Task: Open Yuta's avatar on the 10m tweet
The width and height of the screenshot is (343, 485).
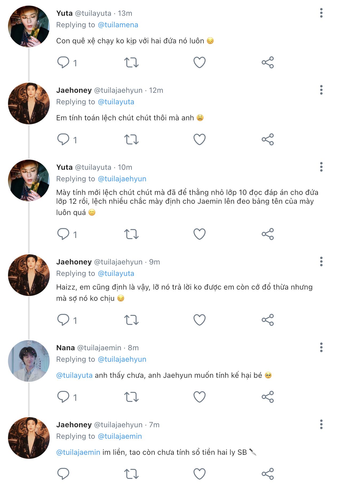Action: [29, 180]
